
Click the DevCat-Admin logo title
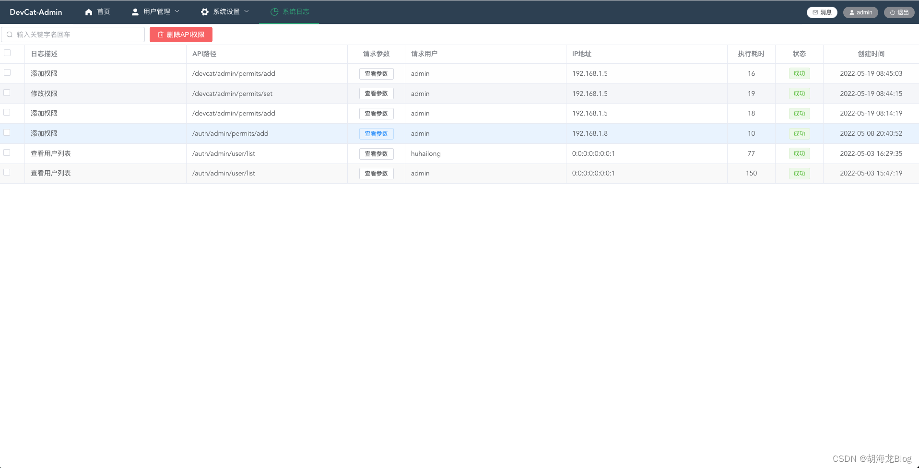36,12
